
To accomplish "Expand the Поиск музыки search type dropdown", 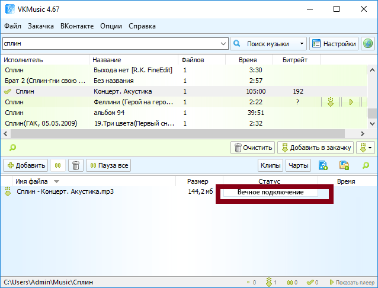I will 302,44.
